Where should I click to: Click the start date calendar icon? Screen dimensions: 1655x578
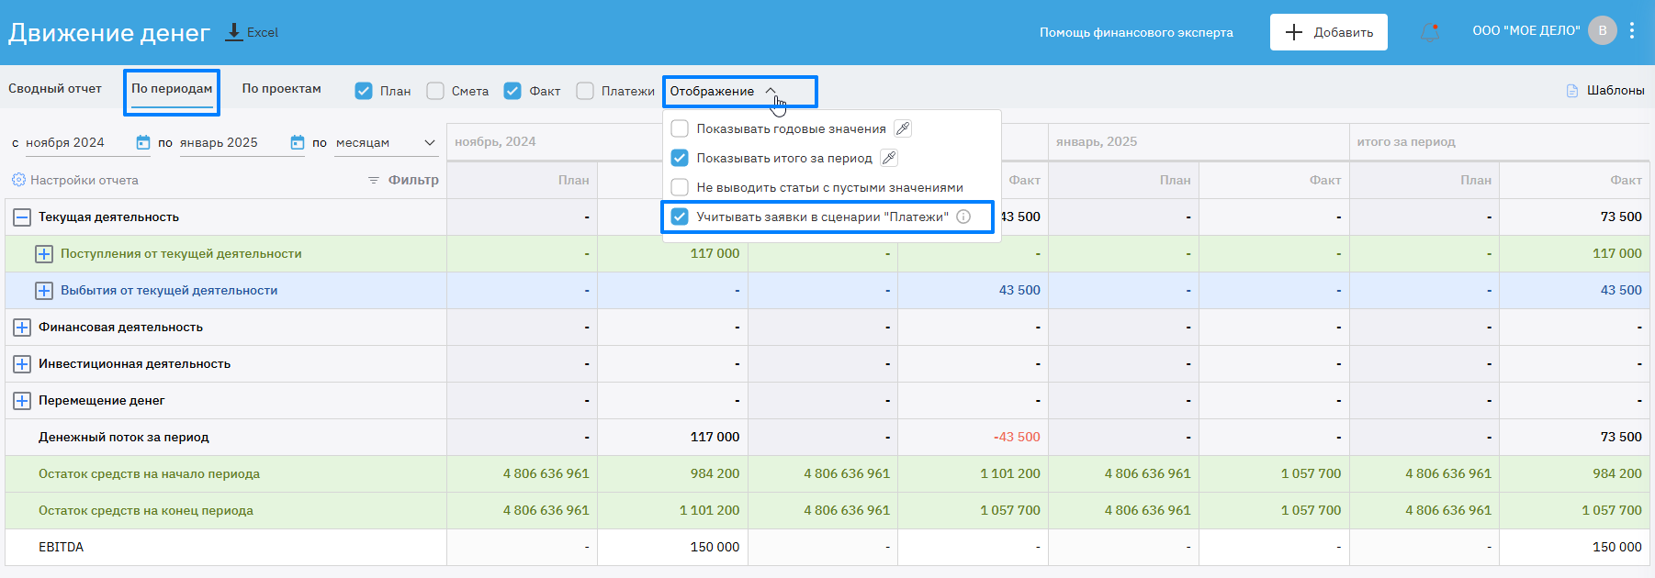[142, 142]
